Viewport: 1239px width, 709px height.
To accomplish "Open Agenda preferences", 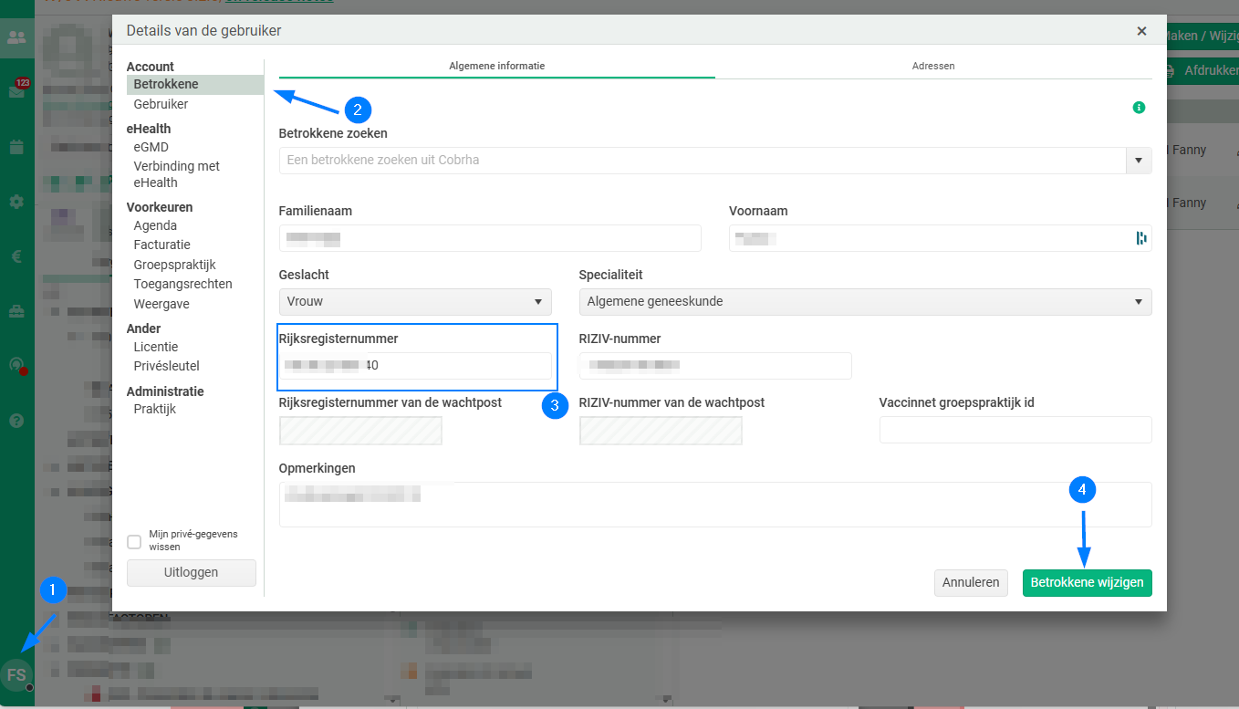I will tap(155, 225).
